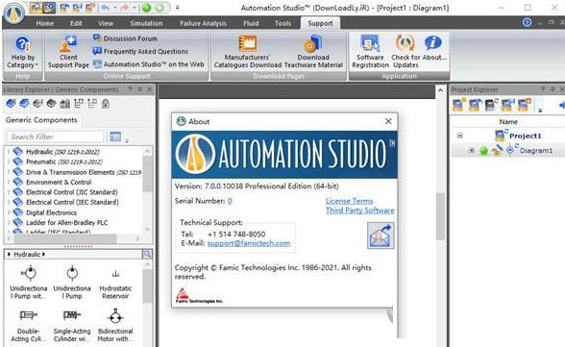Click the magnifier search icon beside Hydraulic
The width and height of the screenshot is (565, 347).
[147, 255]
